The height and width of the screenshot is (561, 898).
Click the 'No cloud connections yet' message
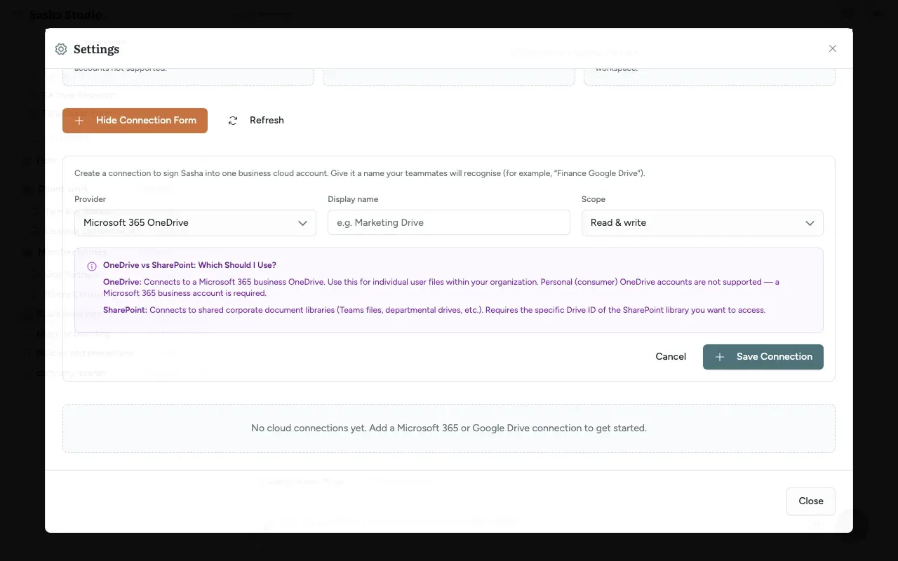(x=449, y=428)
